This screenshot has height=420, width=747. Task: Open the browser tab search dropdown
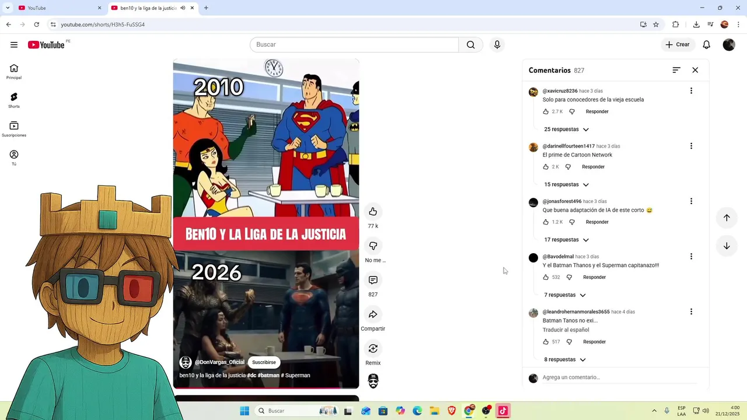click(8, 8)
